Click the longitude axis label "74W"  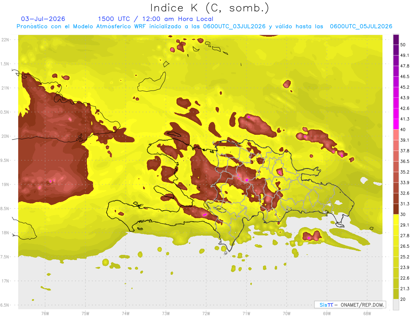[x=126, y=313]
